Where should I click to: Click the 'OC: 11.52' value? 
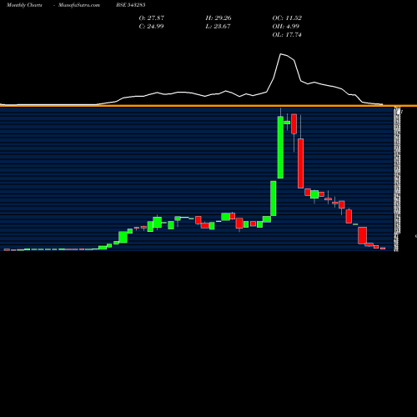pos(287,18)
